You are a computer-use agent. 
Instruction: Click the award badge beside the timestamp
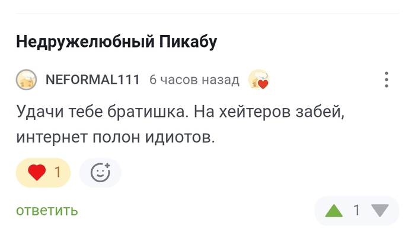pos(258,80)
